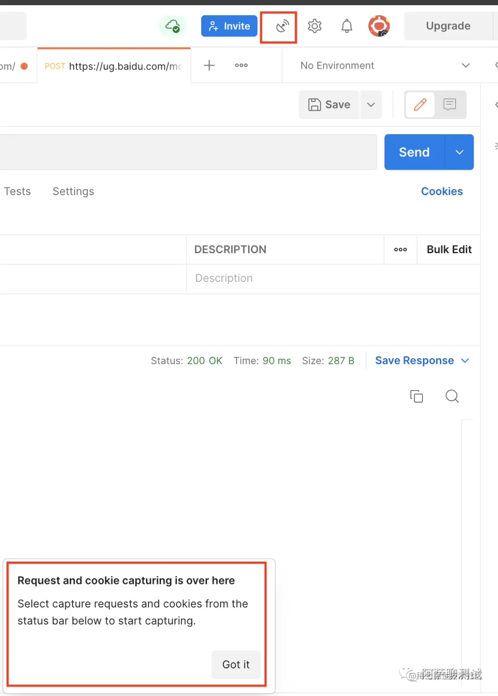Open the notifications bell
The image size is (498, 696).
coord(347,26)
